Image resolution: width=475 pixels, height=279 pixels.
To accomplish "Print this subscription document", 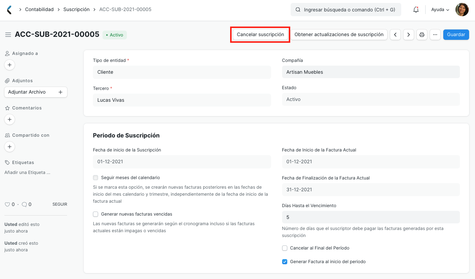I will click(x=422, y=35).
